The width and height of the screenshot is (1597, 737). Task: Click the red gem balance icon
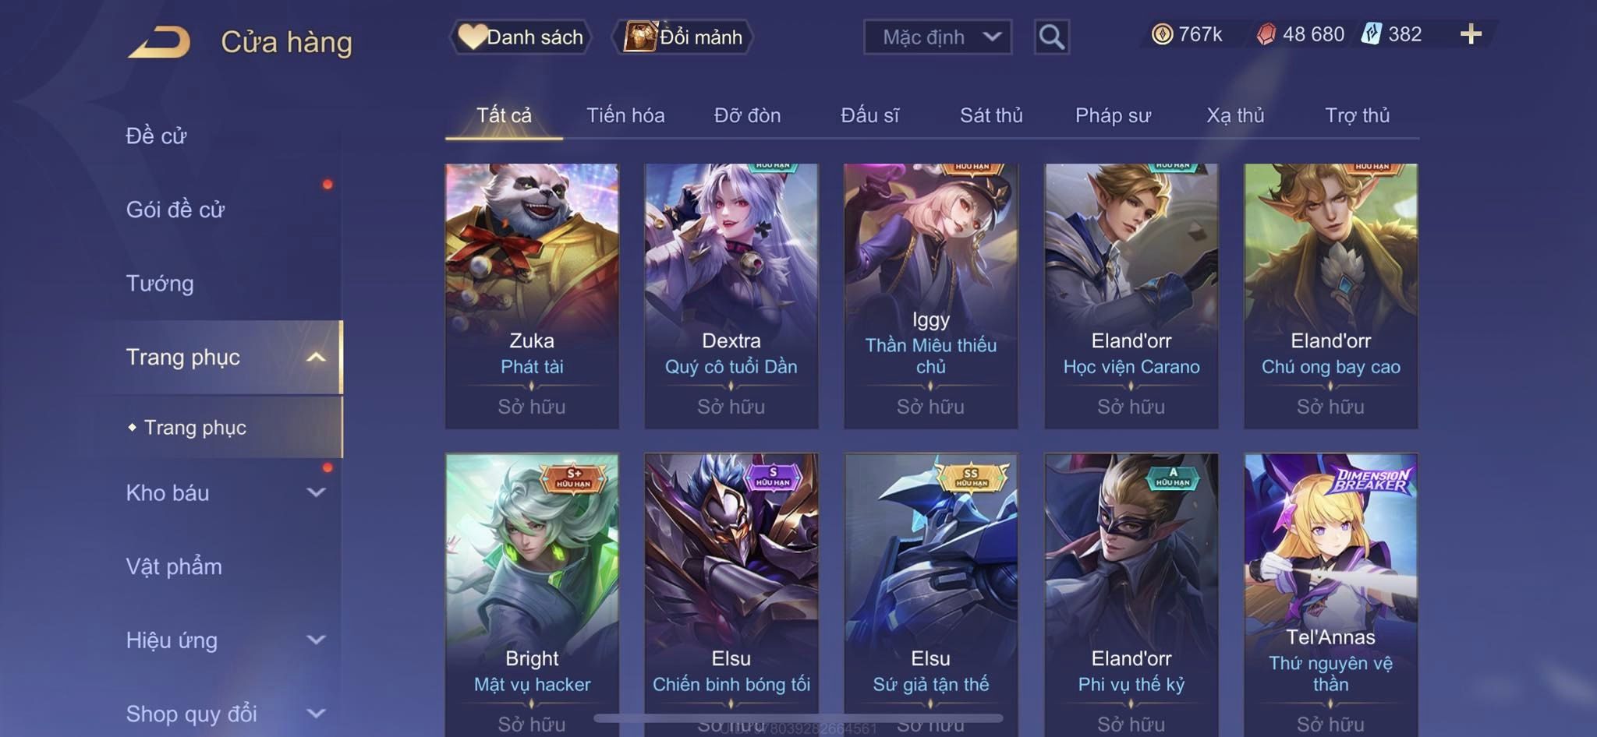point(1266,34)
